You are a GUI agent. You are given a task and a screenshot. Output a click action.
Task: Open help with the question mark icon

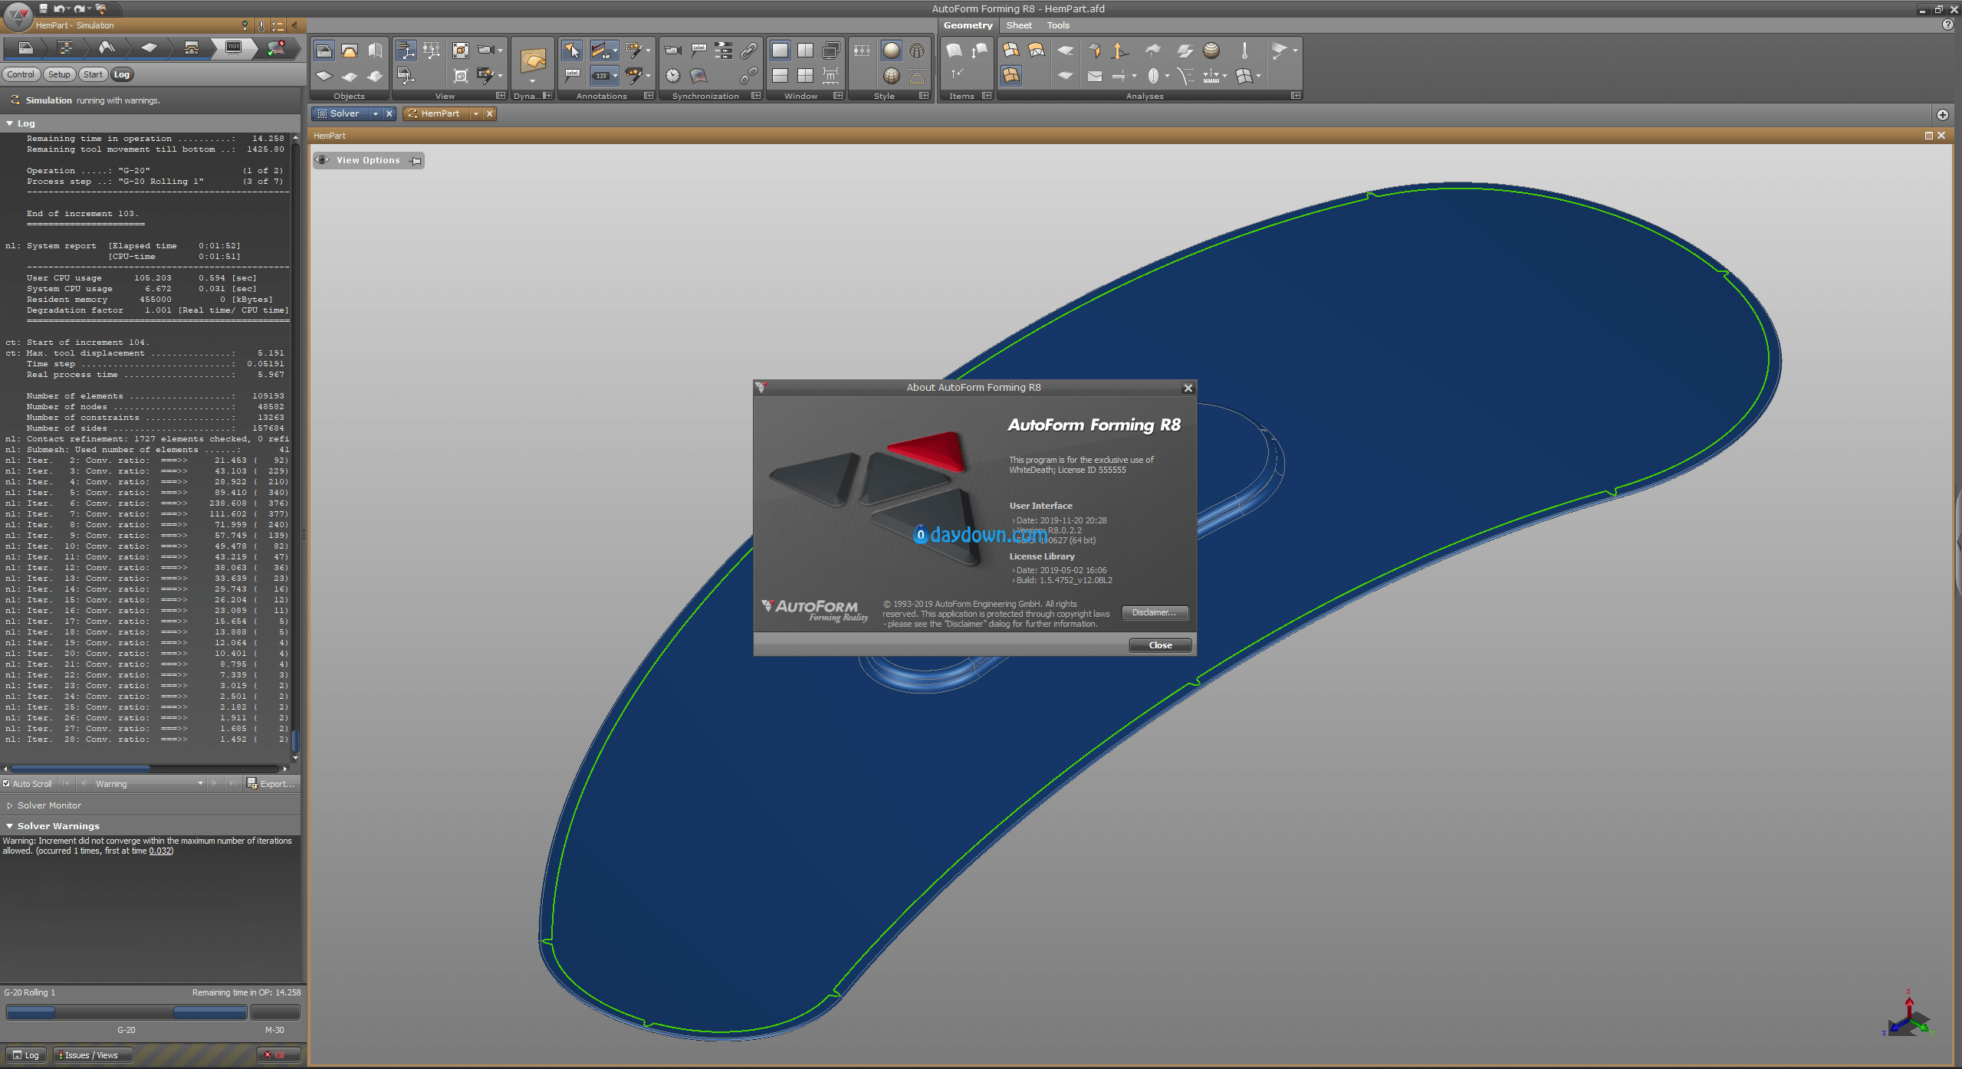1947,25
